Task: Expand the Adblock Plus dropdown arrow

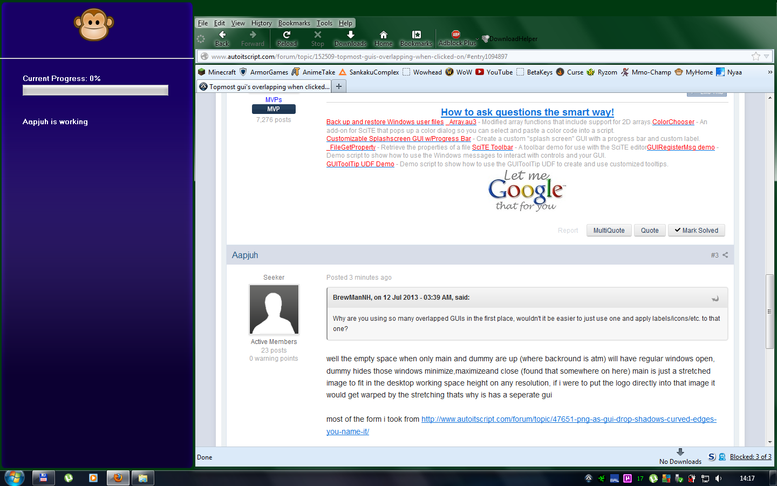Action: pos(477,39)
